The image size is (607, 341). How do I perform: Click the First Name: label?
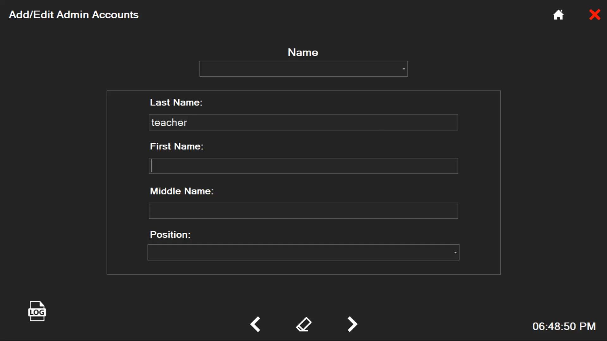tap(177, 147)
